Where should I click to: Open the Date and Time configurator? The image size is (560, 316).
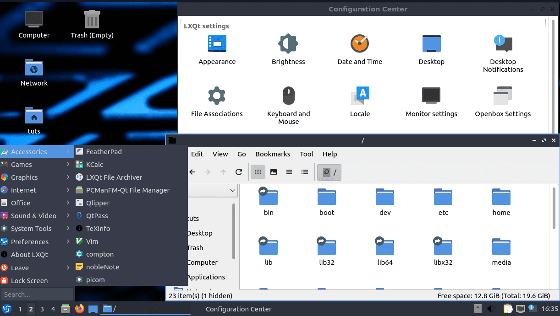click(360, 43)
